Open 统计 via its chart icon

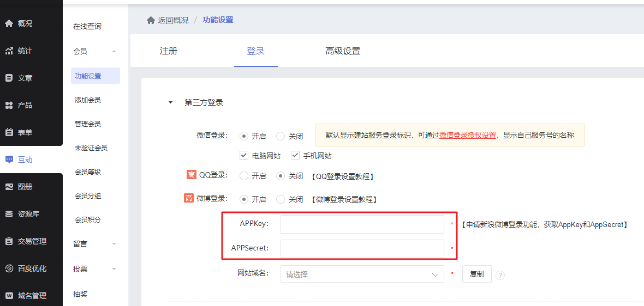[x=9, y=51]
